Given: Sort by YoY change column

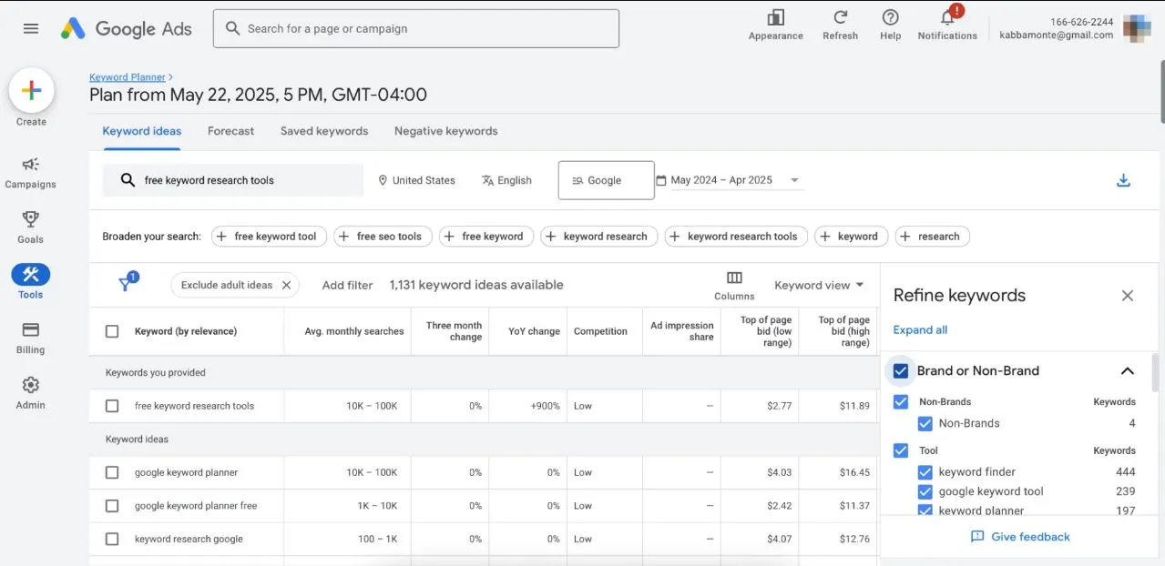Looking at the screenshot, I should click(x=534, y=331).
